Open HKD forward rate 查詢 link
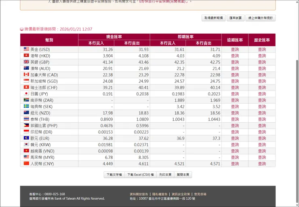 point(235,56)
